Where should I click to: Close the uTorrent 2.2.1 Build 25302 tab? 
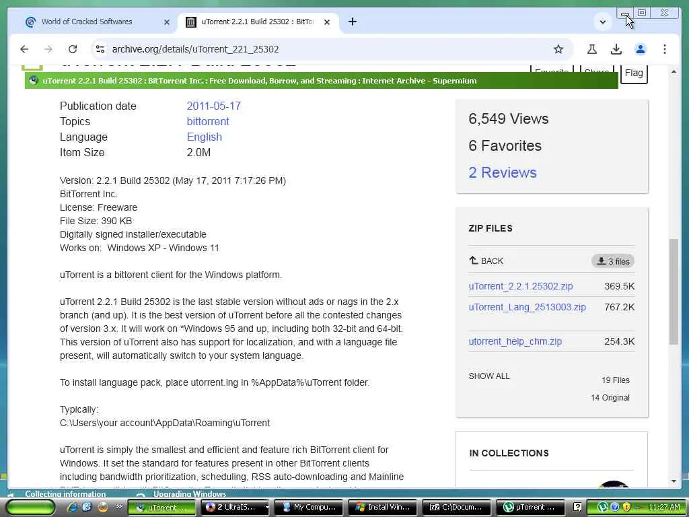327,22
